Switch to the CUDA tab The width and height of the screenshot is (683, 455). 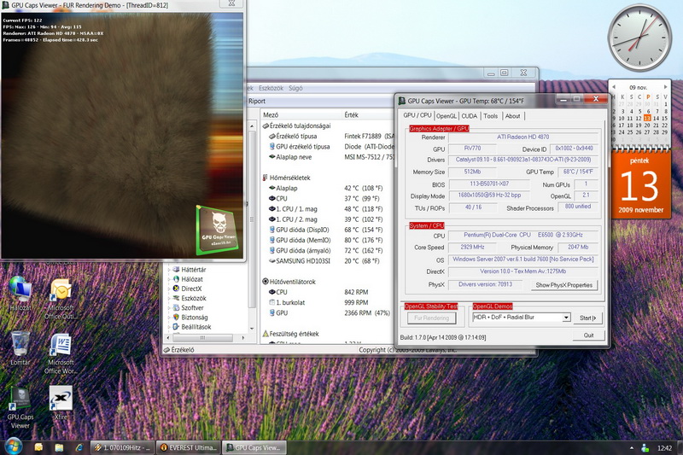click(469, 116)
